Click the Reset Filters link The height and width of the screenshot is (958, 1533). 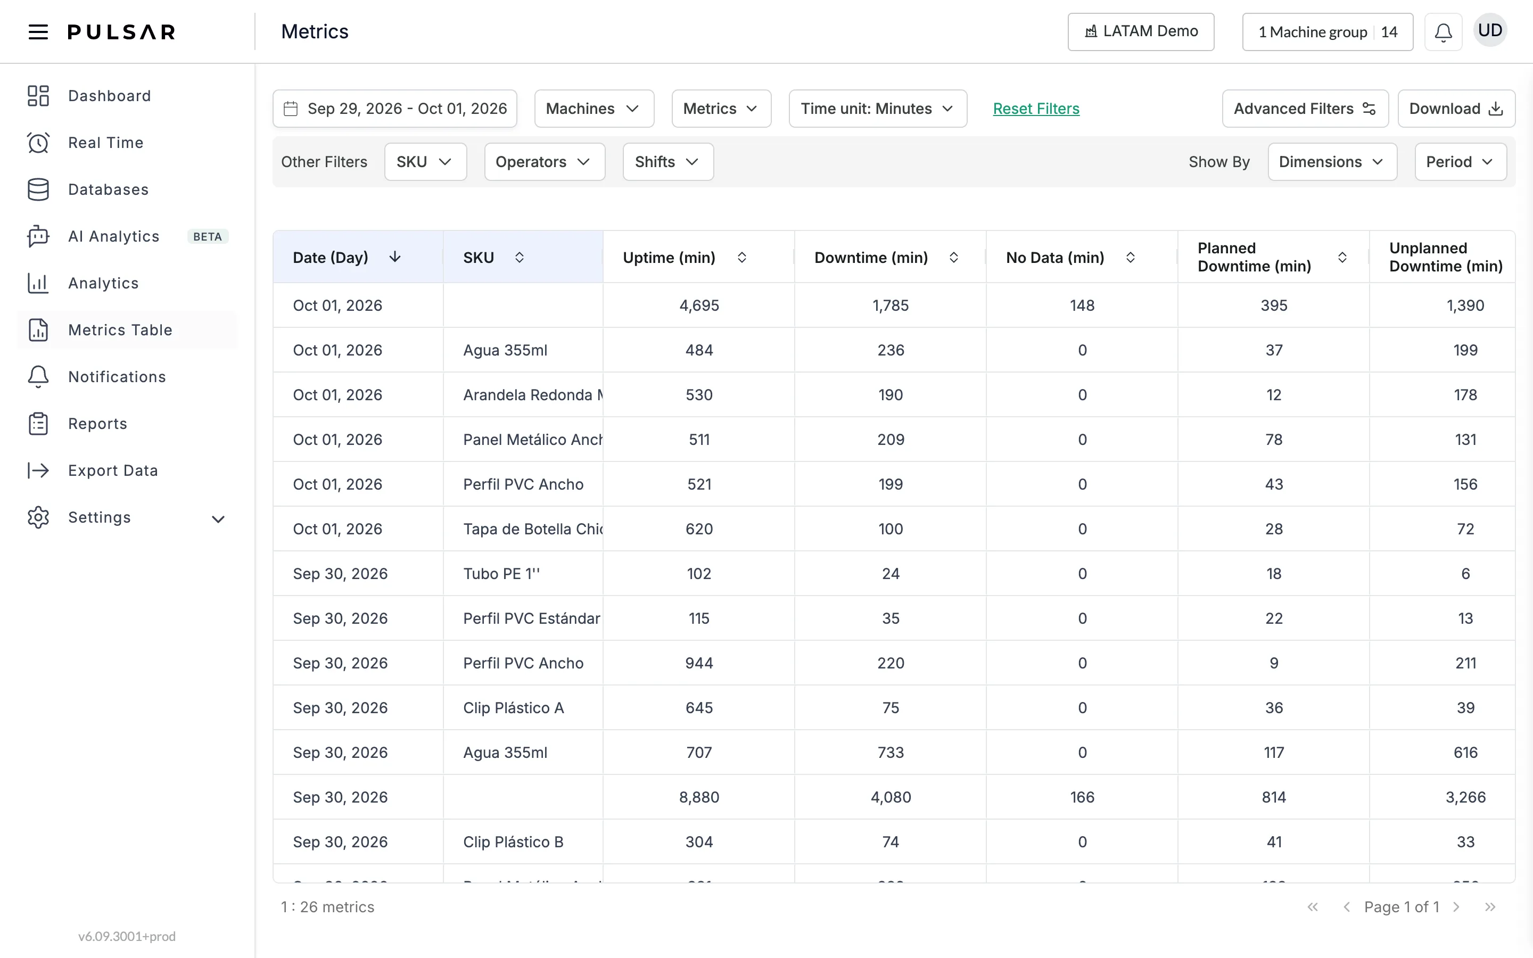[x=1036, y=109]
